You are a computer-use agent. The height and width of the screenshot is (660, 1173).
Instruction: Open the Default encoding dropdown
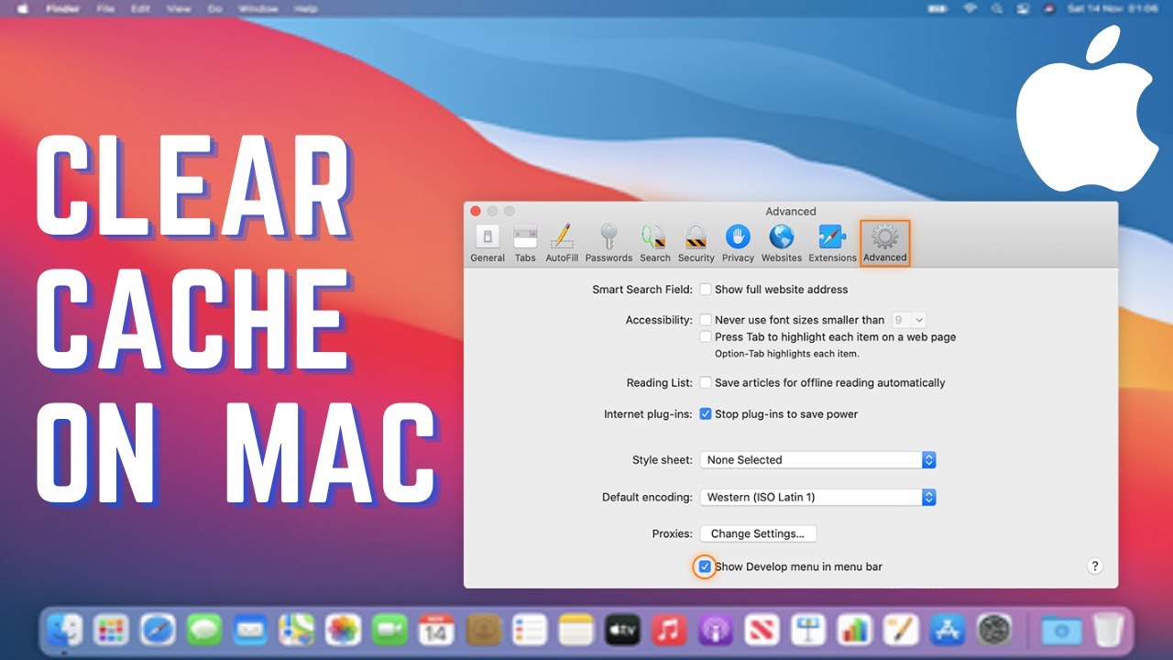(927, 497)
